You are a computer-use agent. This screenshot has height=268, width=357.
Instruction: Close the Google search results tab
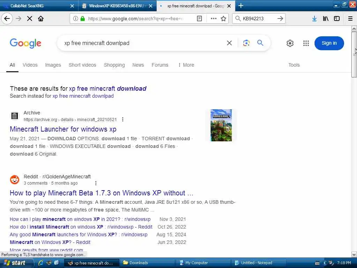pos(229,6)
